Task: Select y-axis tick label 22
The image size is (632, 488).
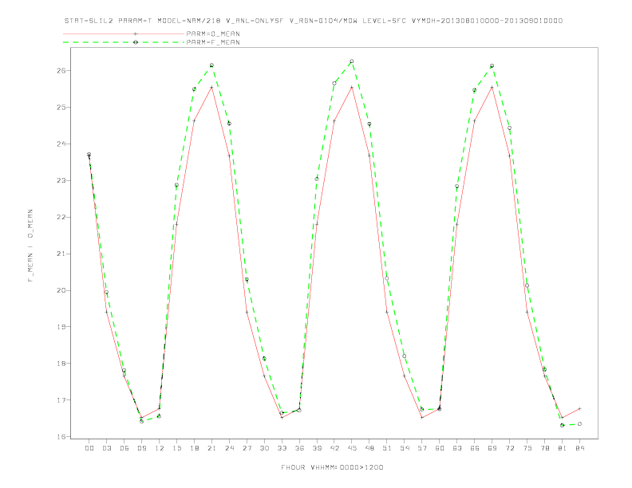Action: 61,217
